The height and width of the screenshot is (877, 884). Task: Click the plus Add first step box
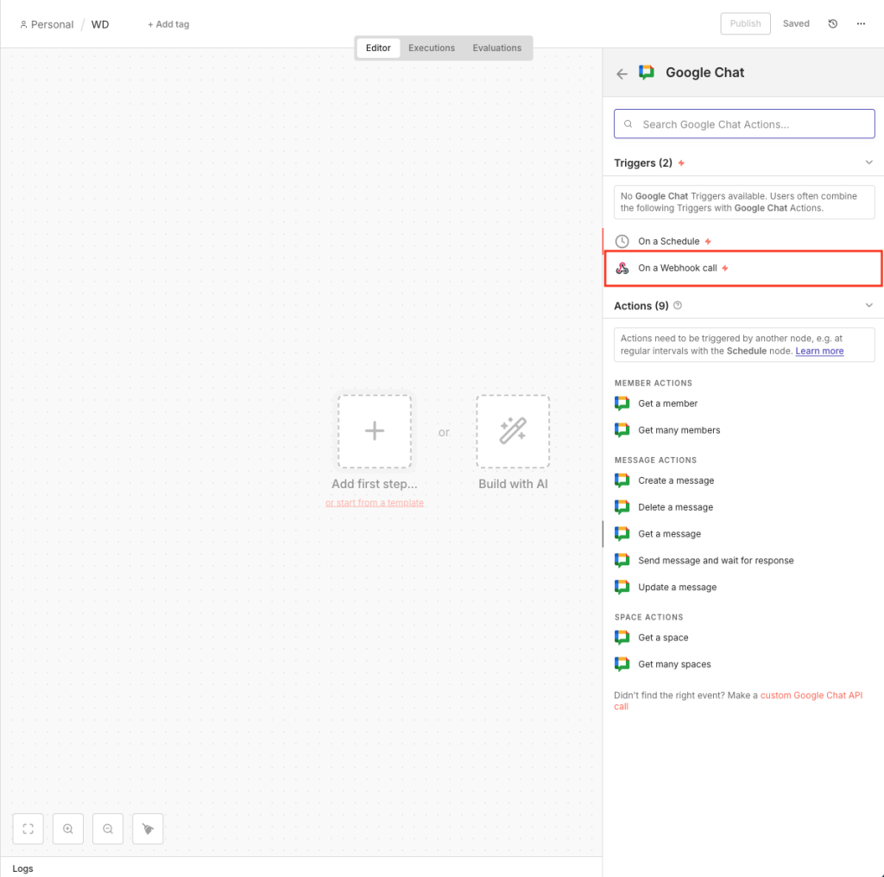click(x=375, y=431)
